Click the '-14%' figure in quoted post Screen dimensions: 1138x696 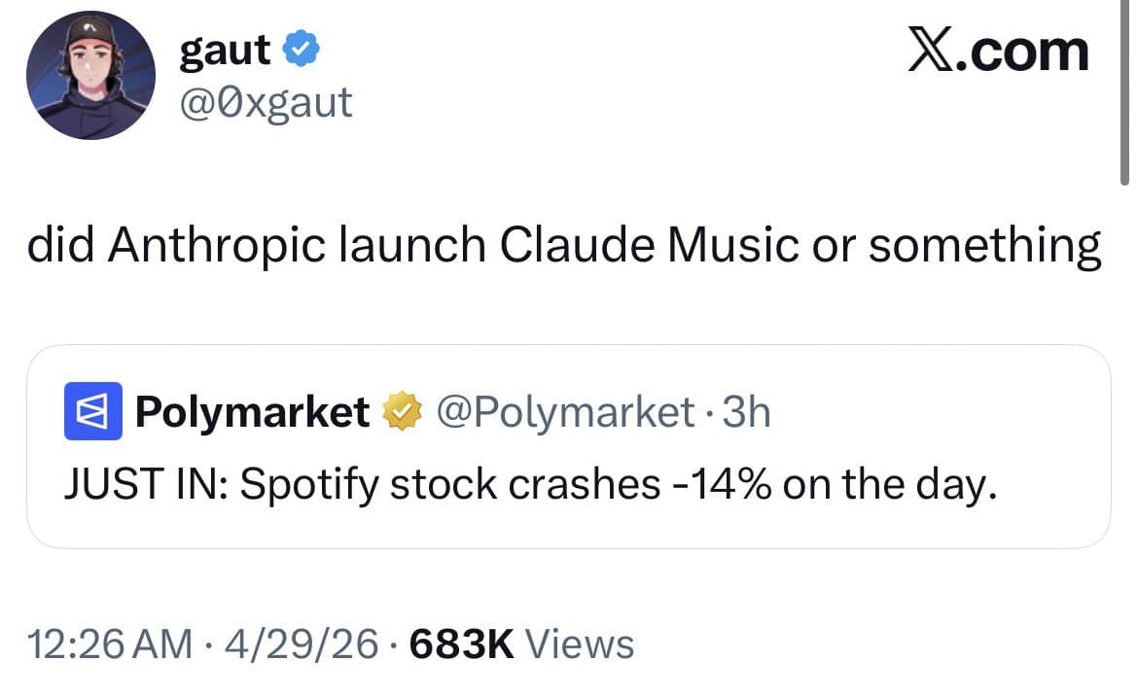tap(719, 483)
